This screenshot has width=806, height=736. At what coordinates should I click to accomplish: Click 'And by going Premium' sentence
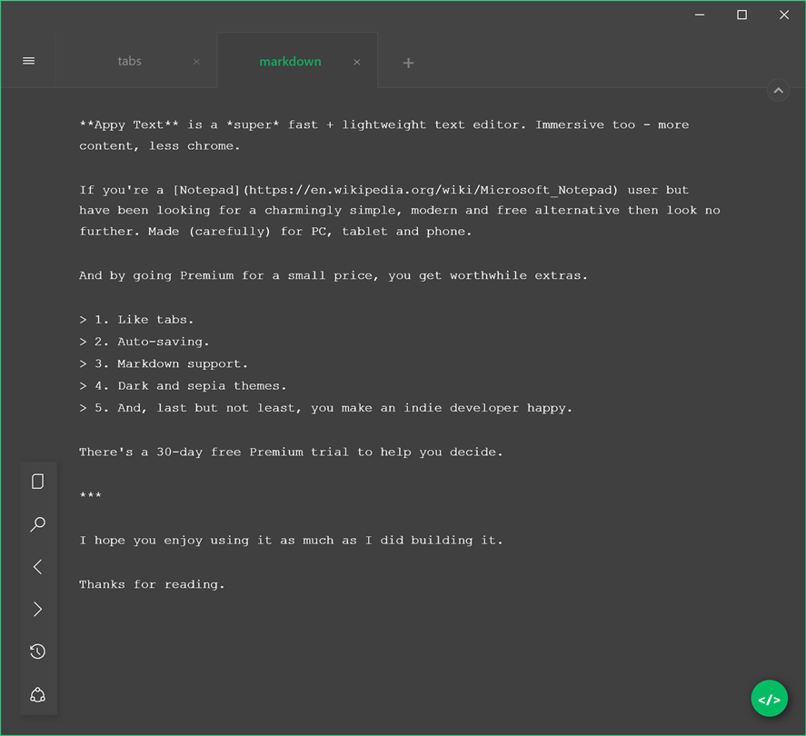(333, 275)
